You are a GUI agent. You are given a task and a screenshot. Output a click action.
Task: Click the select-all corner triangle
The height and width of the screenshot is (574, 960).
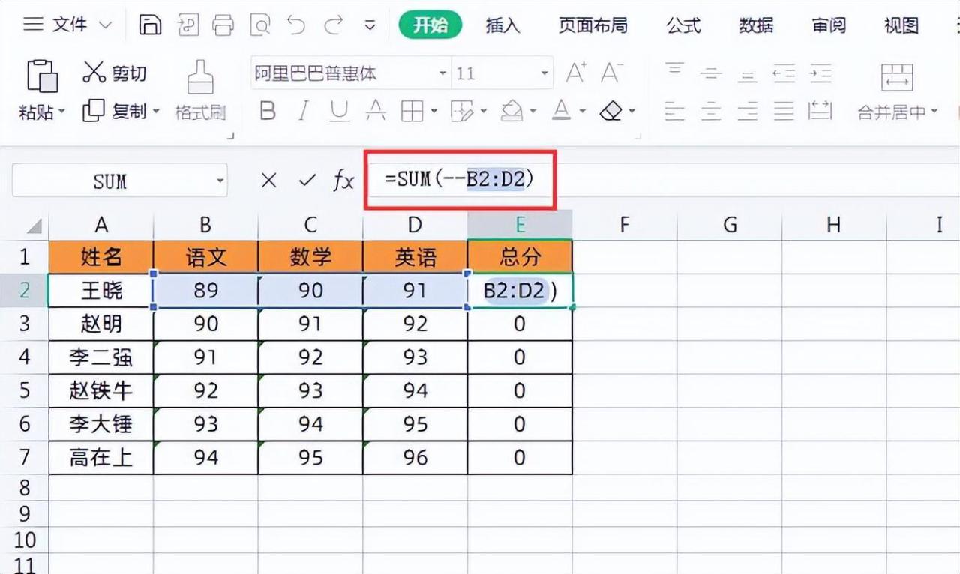click(34, 226)
